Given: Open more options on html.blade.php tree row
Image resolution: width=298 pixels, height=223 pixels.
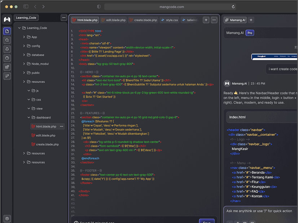Looking at the screenshot, I should click(x=62, y=126).
